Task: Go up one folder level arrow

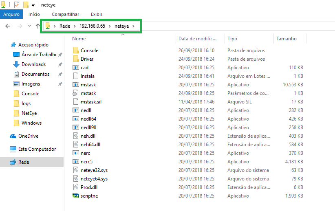Action: [37, 26]
